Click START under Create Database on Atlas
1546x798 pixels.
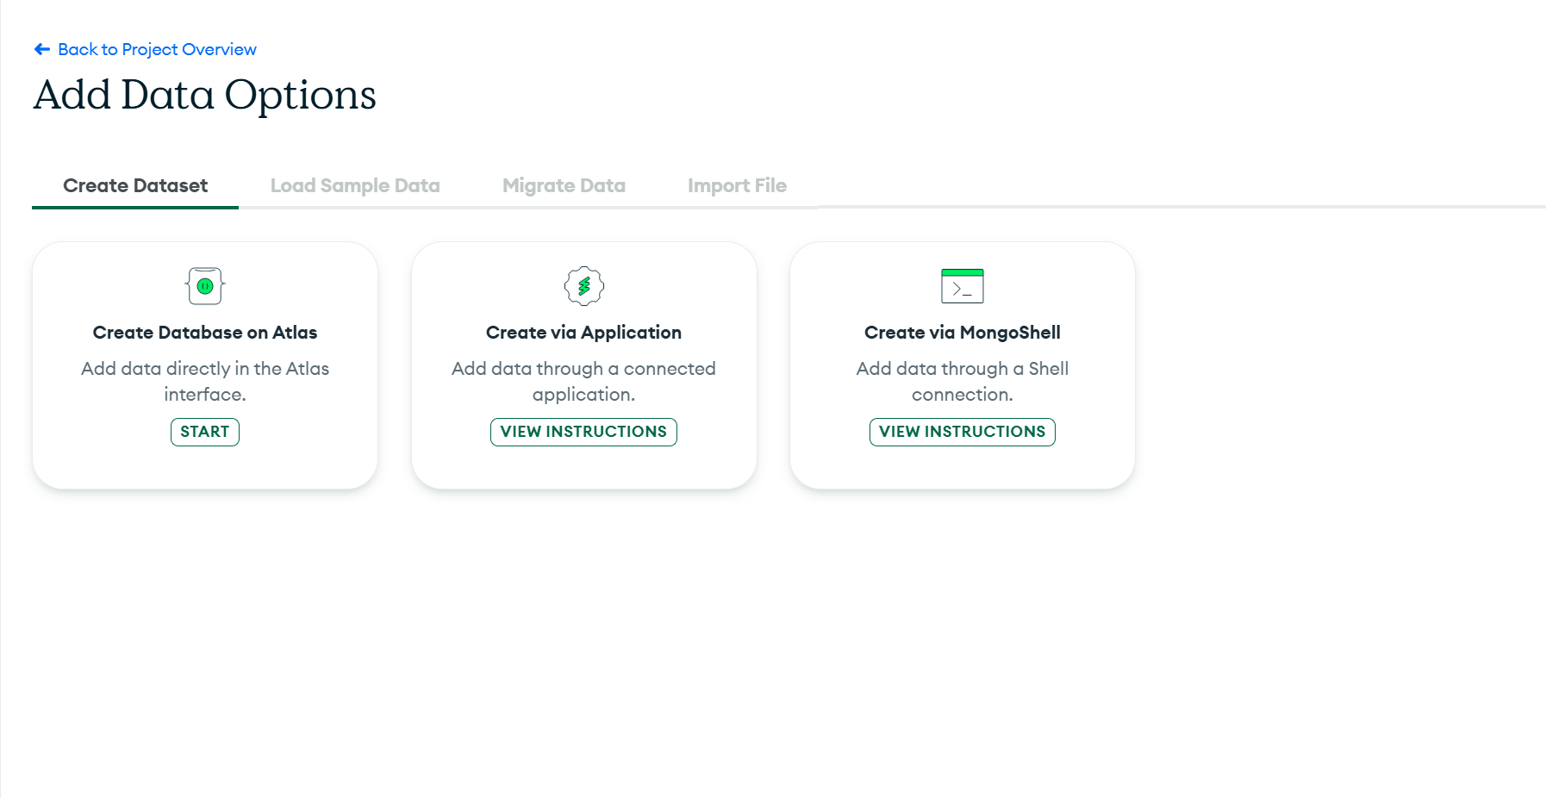point(205,432)
